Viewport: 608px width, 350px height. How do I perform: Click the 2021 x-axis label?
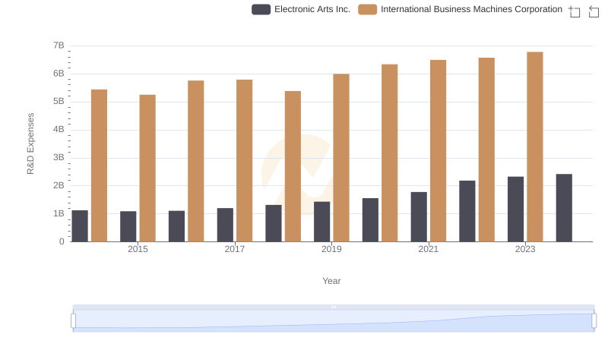pos(429,249)
